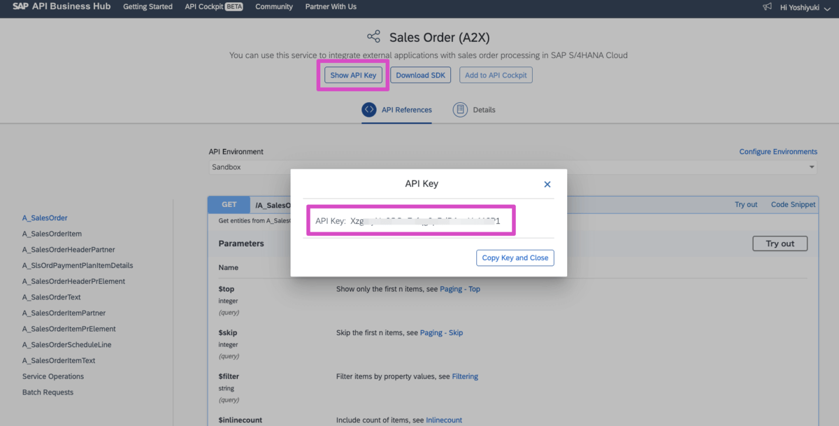Image resolution: width=839 pixels, height=426 pixels.
Task: Open the Paging - Top link
Action: [460, 289]
